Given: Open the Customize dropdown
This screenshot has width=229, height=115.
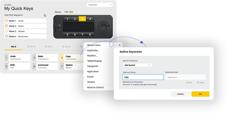Looking at the screenshot, I should (x=100, y=5).
